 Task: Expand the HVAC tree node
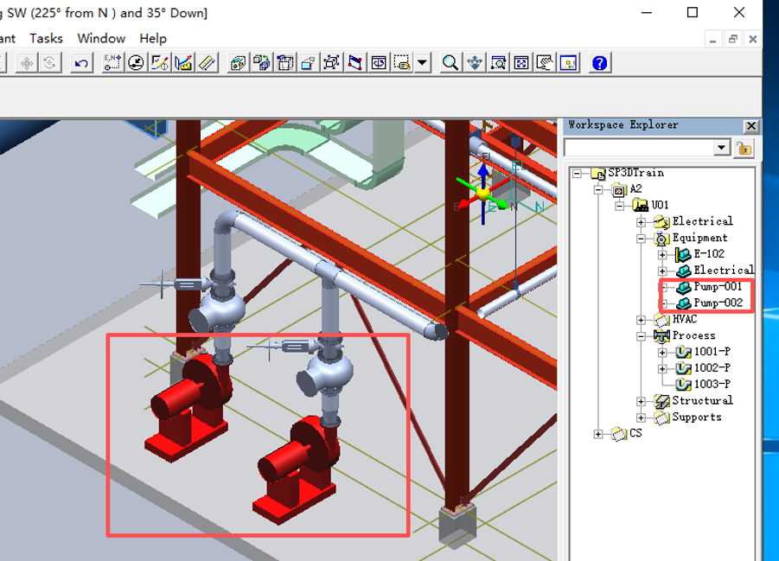(x=641, y=320)
